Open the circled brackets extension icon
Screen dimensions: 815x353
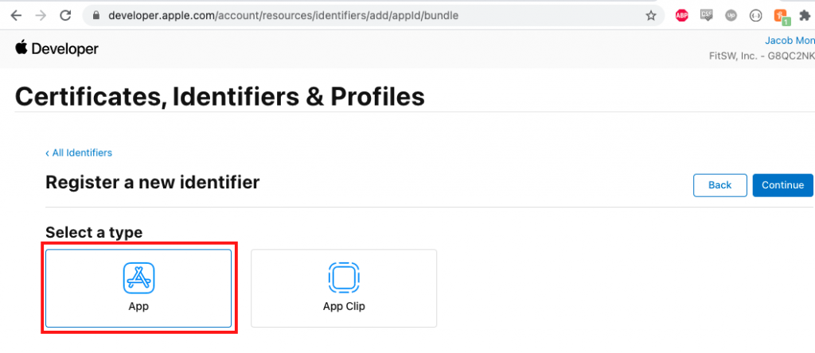[756, 16]
